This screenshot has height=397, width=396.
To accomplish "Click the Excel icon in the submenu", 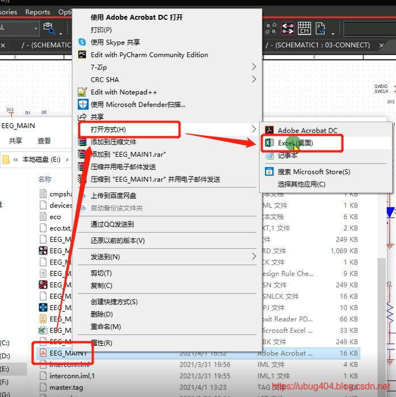I will point(269,143).
